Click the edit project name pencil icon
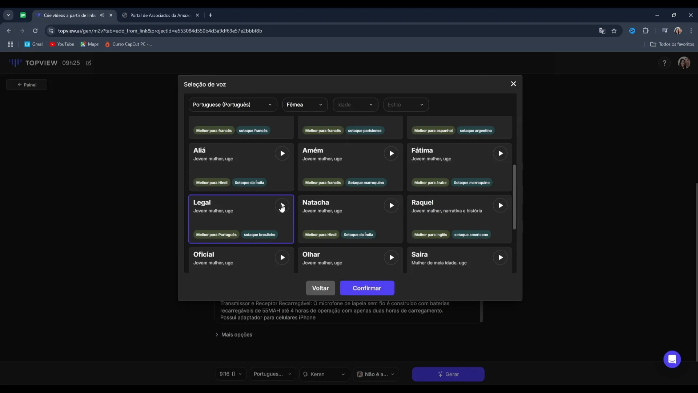Image resolution: width=698 pixels, height=393 pixels. (x=89, y=63)
